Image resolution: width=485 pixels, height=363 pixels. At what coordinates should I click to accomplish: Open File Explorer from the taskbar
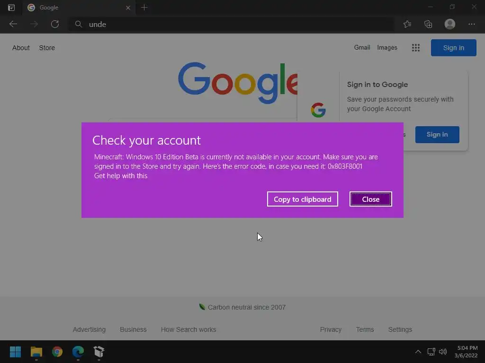[x=36, y=352]
